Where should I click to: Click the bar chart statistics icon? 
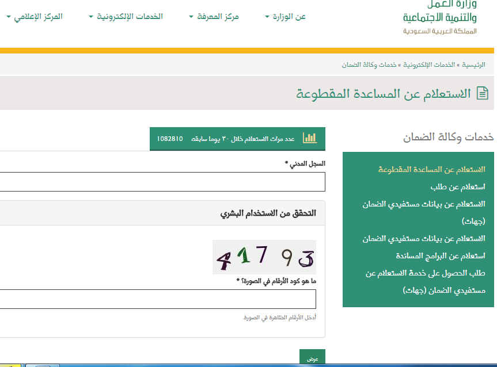point(310,137)
